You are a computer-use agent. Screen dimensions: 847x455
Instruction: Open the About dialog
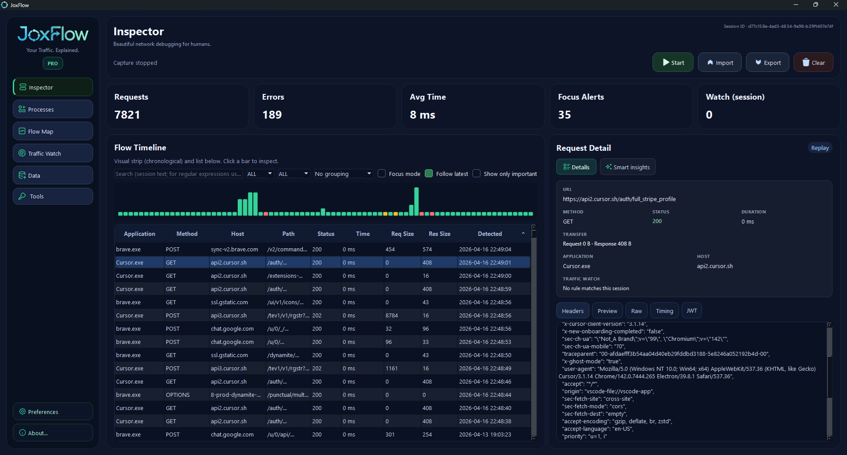point(53,433)
